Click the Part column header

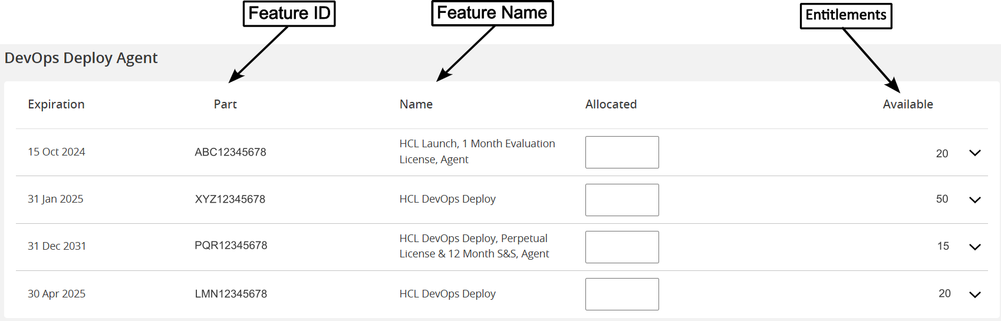(x=225, y=104)
